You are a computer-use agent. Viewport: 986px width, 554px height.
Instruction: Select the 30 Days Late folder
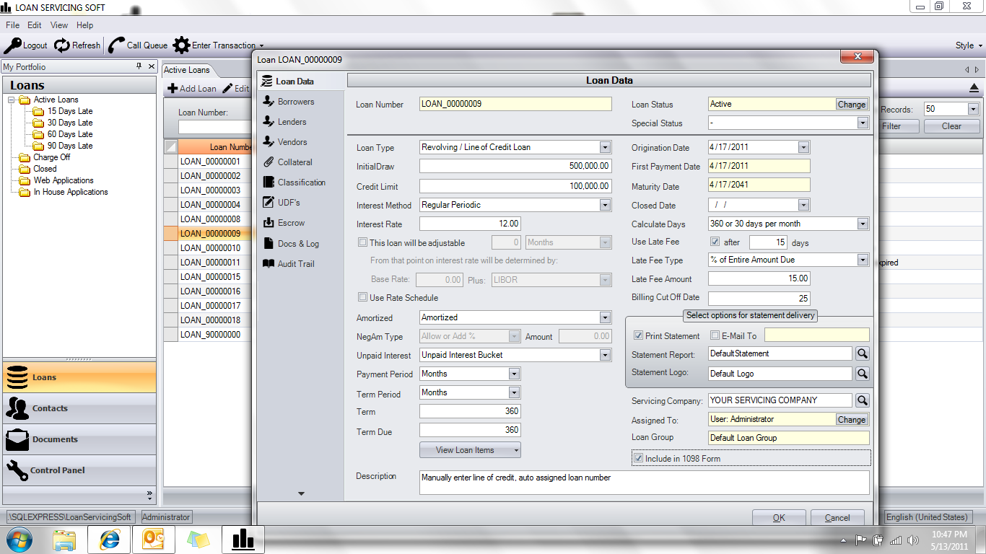tap(70, 123)
